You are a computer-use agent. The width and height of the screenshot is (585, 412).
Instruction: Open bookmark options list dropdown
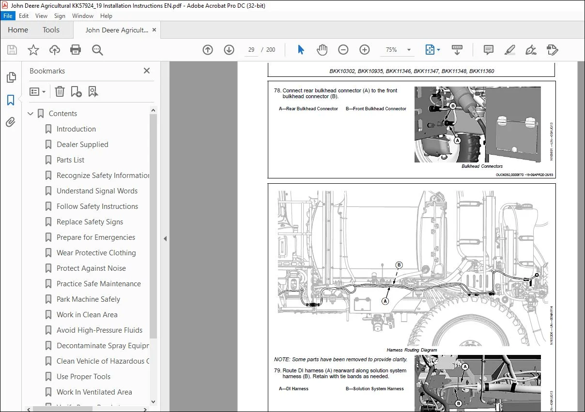click(x=37, y=91)
